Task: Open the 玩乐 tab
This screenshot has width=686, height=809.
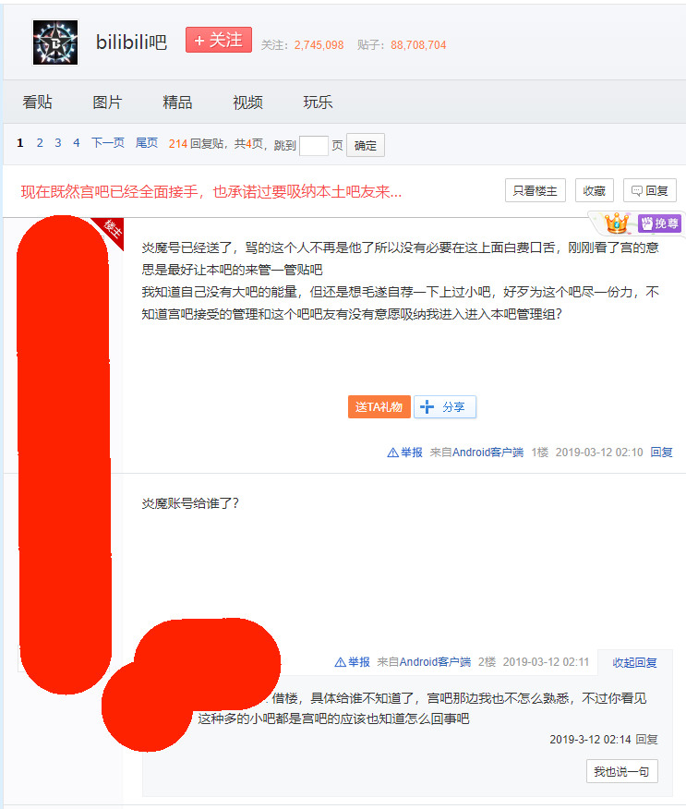Action: [318, 103]
